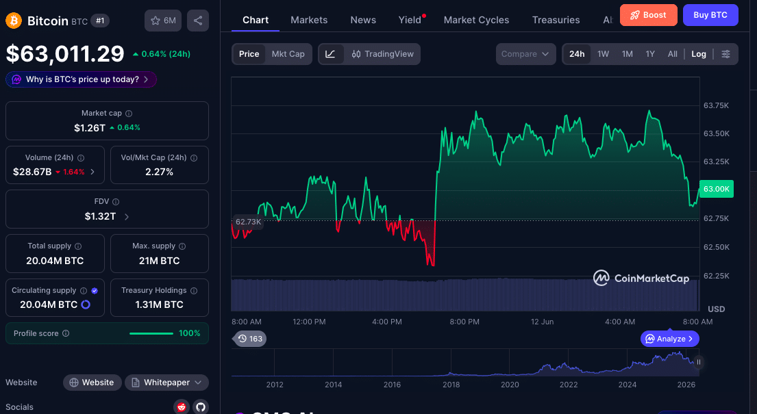Show Vol/Mkt Cap (24h) info icon
This screenshot has width=757, height=414.
click(x=194, y=158)
